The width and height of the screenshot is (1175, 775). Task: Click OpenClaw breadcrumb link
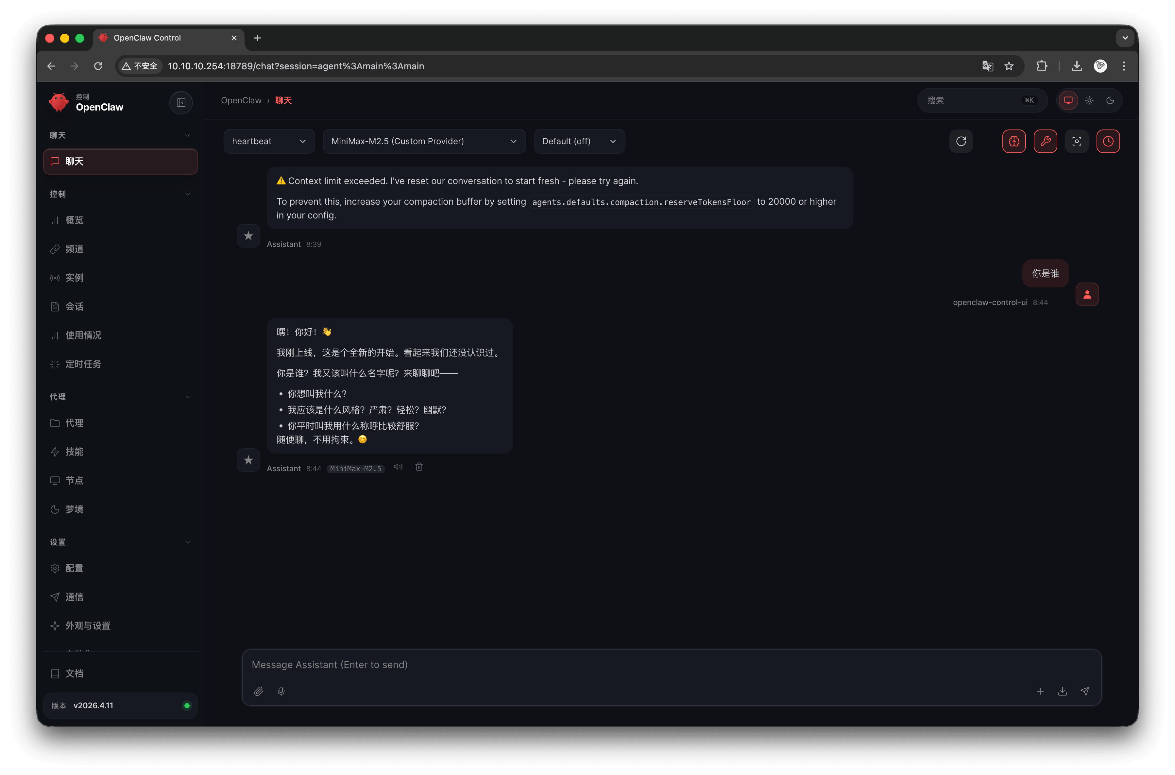point(241,100)
